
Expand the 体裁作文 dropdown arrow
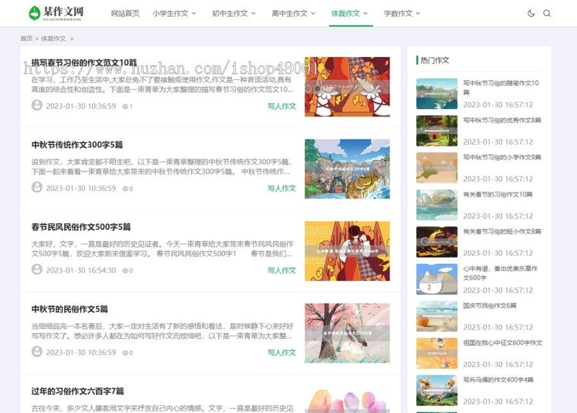365,13
